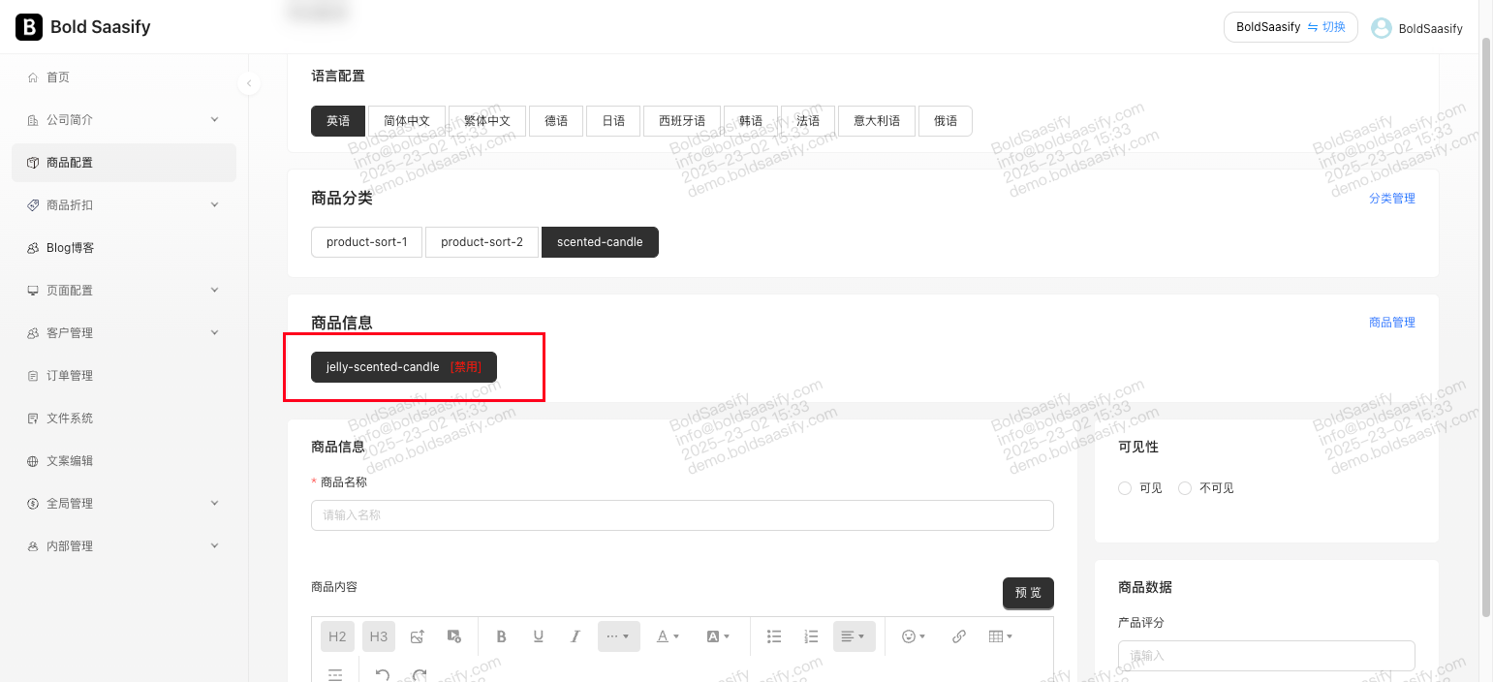Apply H2 heading in the content editor
Image resolution: width=1493 pixels, height=682 pixels.
(337, 636)
